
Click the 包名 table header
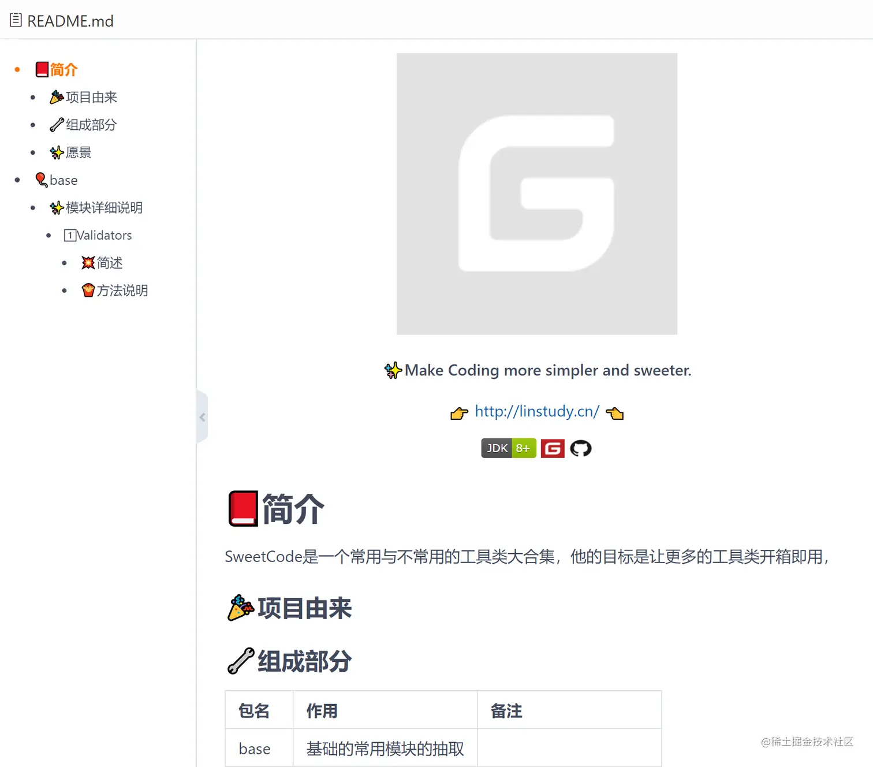[x=259, y=710]
